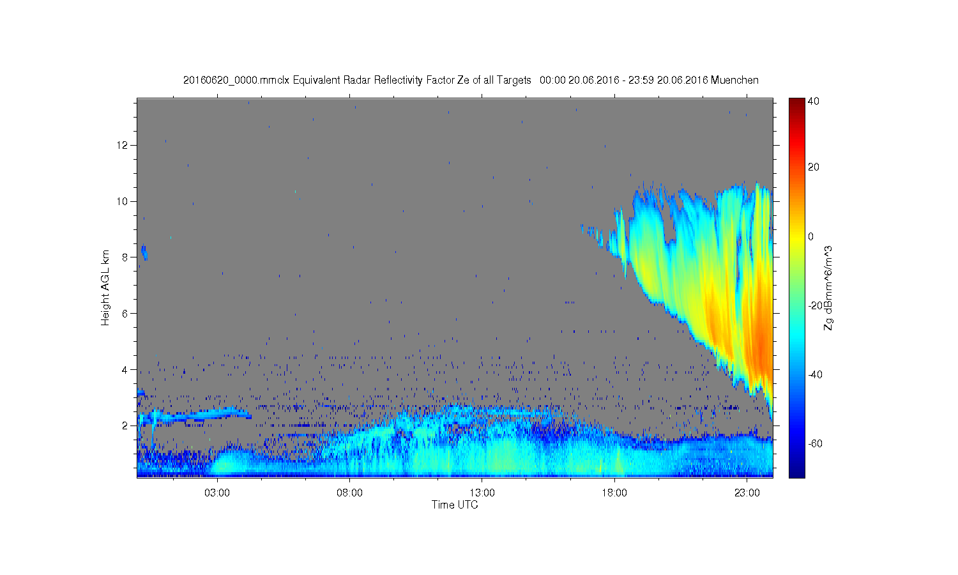Click the height tick label 6

126,313
